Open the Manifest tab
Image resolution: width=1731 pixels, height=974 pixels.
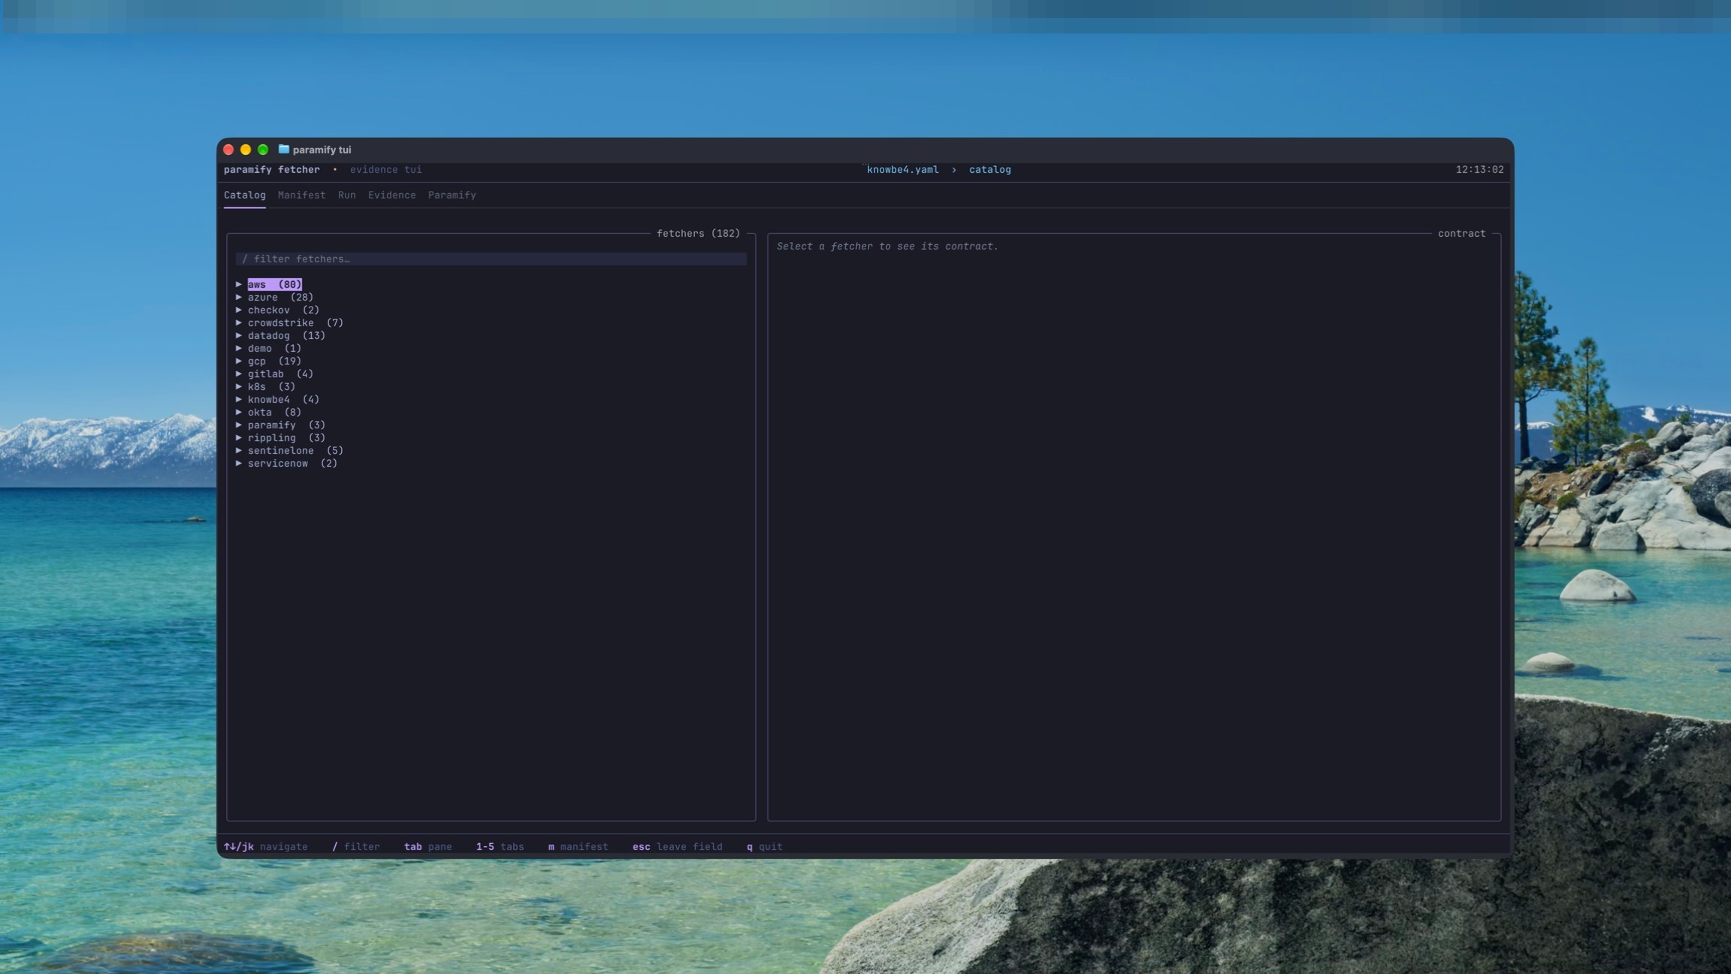click(301, 195)
